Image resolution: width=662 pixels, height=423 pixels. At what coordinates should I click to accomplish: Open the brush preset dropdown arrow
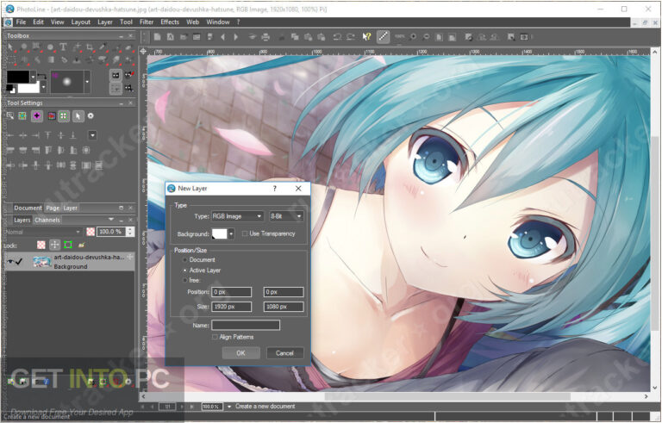coord(87,82)
